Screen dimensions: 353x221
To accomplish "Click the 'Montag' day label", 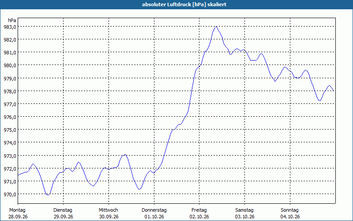I will [17, 210].
